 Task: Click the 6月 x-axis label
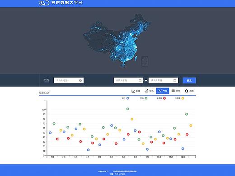(x=111, y=157)
